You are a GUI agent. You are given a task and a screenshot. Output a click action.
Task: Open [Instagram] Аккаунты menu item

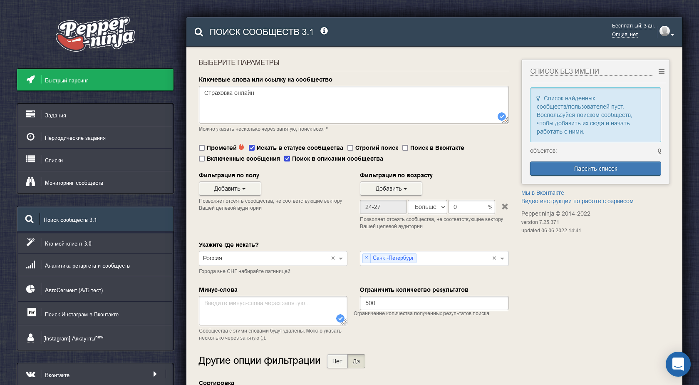tap(95, 338)
